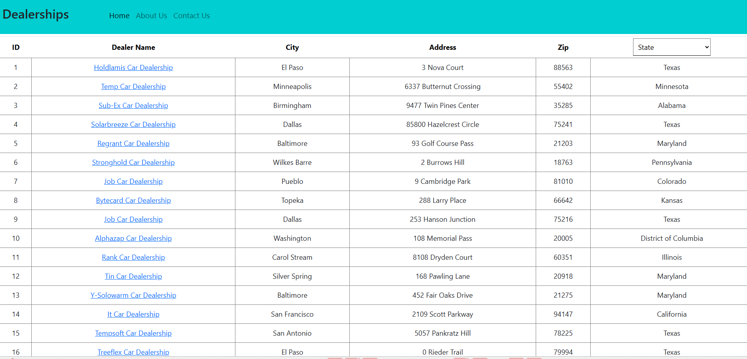Open Alphazap Car Dealership in Washington
The image size is (747, 359).
point(133,238)
